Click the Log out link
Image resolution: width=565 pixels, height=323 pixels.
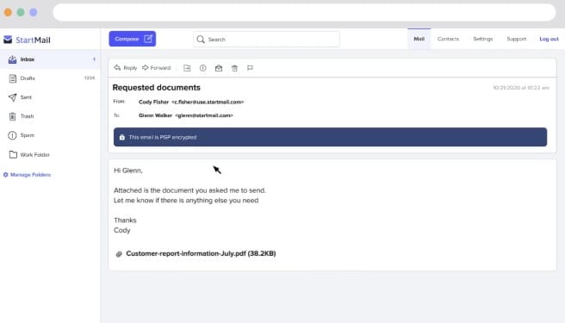(549, 39)
